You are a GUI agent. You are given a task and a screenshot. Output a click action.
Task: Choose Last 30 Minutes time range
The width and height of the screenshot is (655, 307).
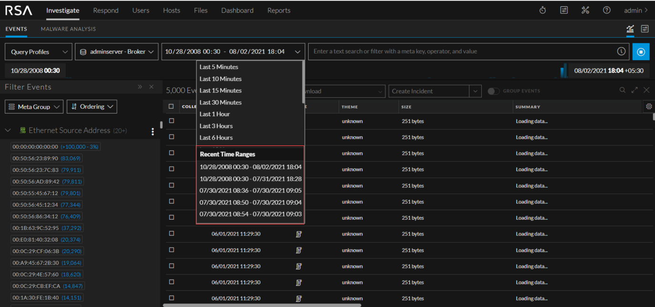click(x=220, y=102)
